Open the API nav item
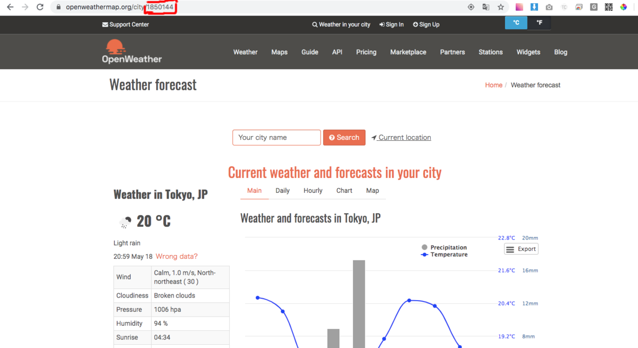Viewport: 638px width, 348px height. (x=337, y=52)
